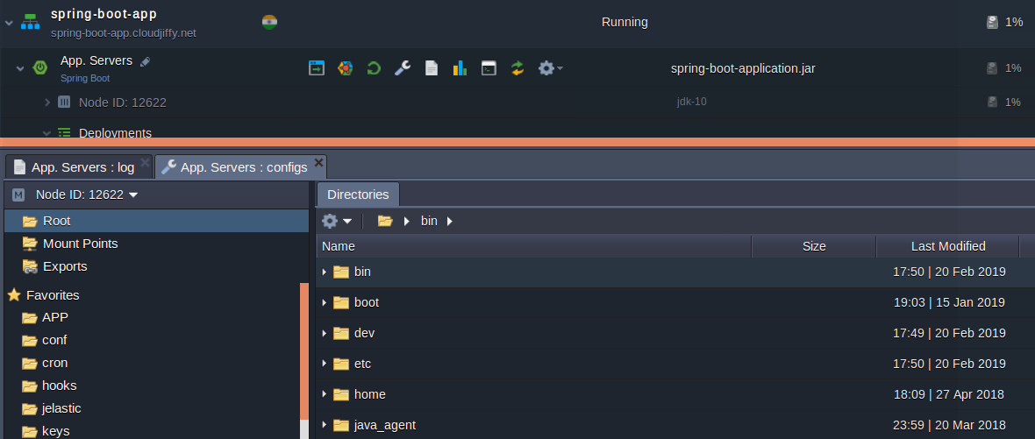The width and height of the screenshot is (1035, 439).
Task: Click bin in the breadcrumb path
Action: click(429, 221)
